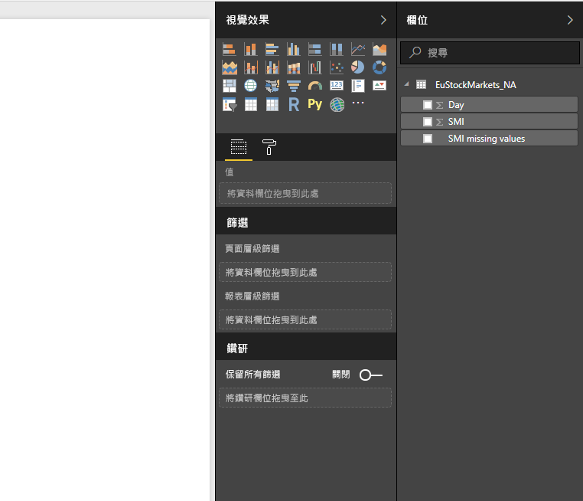Collapse the EuStockMarkets_NA table
The height and width of the screenshot is (501, 583).
407,84
